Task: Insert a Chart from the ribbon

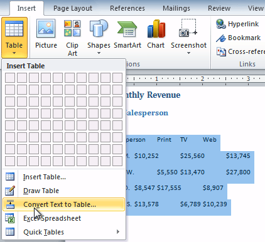Action: point(156,34)
